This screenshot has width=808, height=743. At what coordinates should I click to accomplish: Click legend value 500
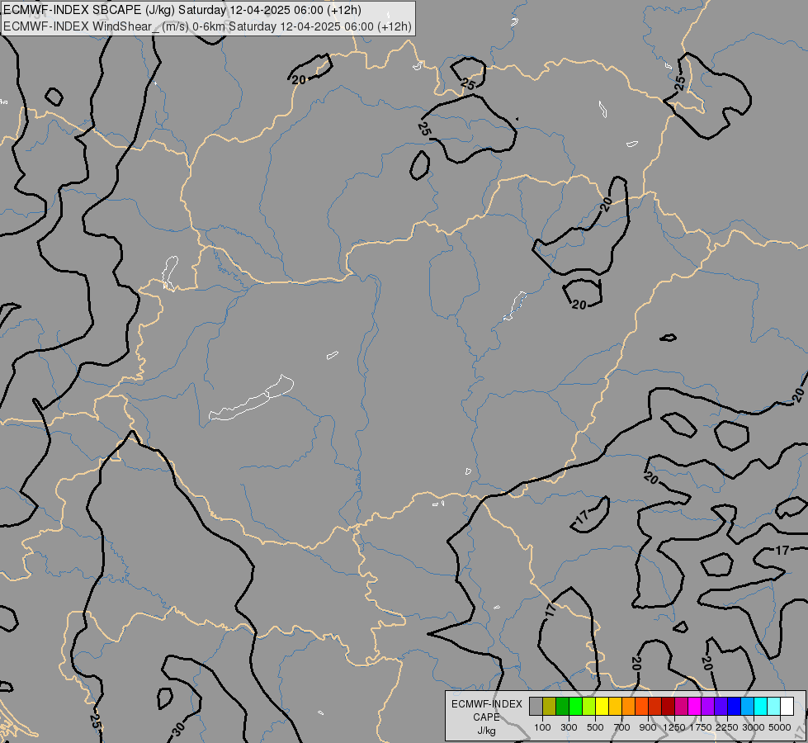click(595, 727)
